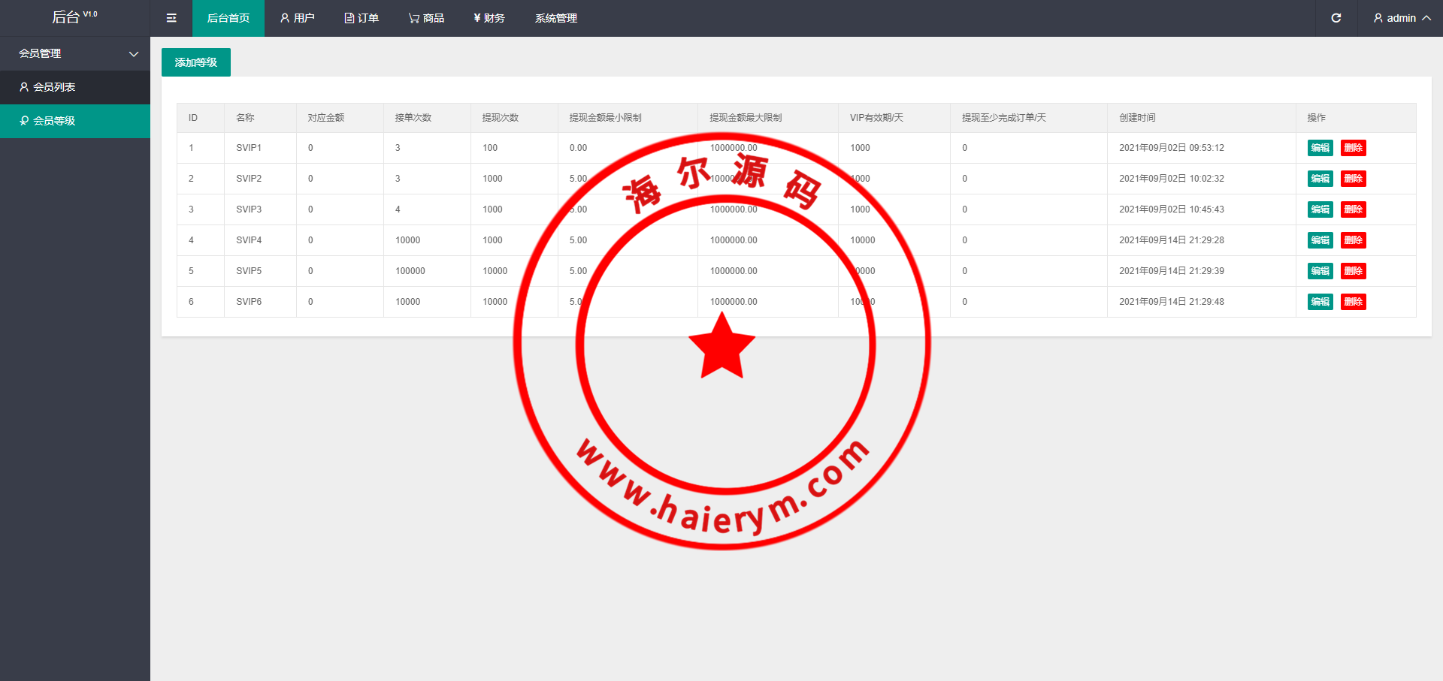
Task: Delete the SVIP1 level row
Action: point(1353,148)
